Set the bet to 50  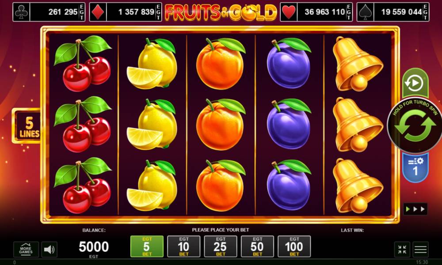257,246
